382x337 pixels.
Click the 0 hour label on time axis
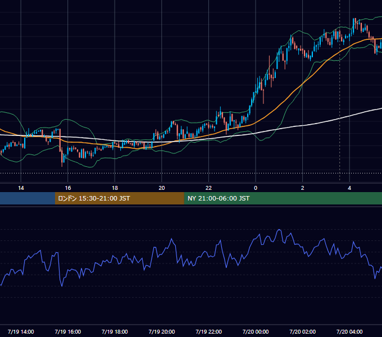coord(256,188)
